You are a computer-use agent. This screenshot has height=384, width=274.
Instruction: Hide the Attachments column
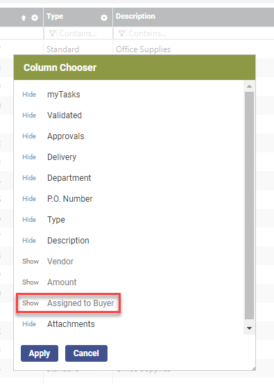(29, 323)
